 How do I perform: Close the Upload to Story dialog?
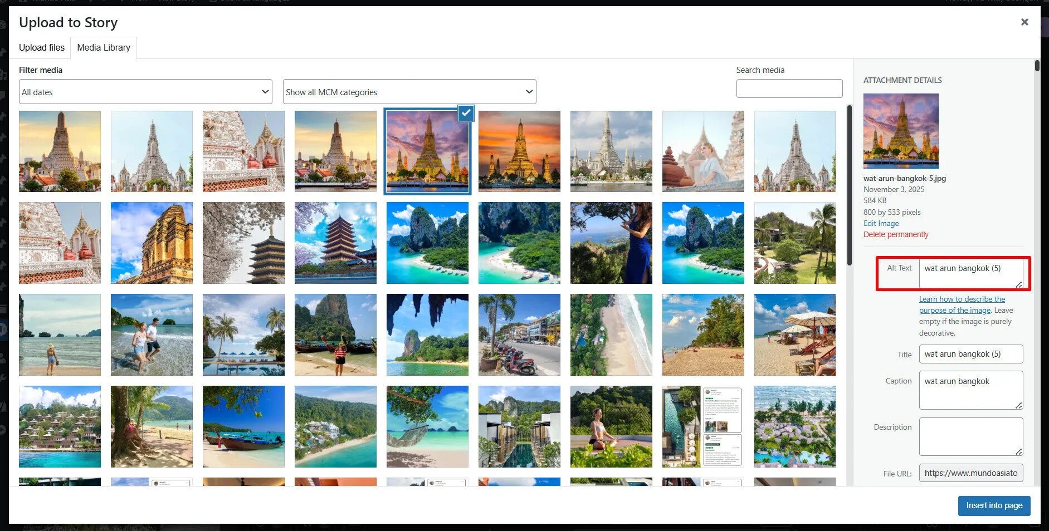tap(1024, 22)
